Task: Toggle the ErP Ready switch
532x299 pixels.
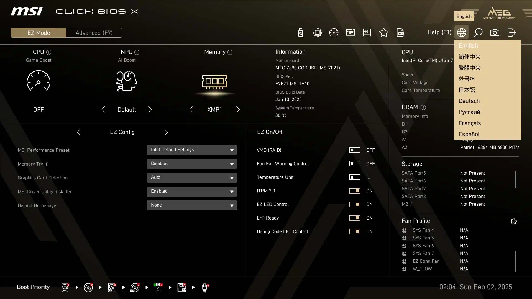Action: click(x=354, y=218)
